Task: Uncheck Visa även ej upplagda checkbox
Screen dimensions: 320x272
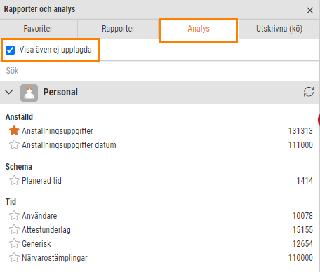Action: 10,50
